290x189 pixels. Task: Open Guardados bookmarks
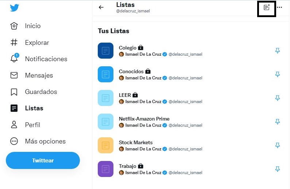[40, 92]
